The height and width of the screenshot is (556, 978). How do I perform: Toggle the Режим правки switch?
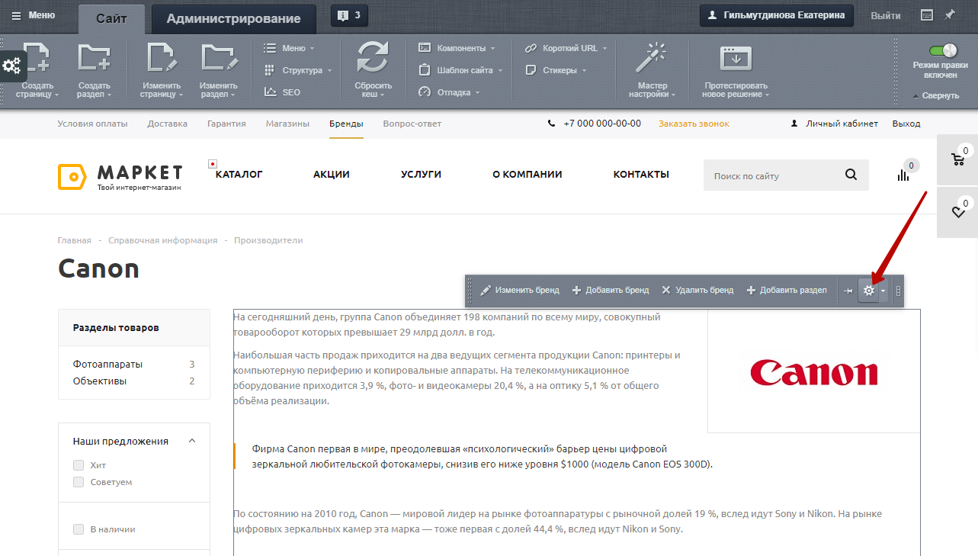[941, 51]
